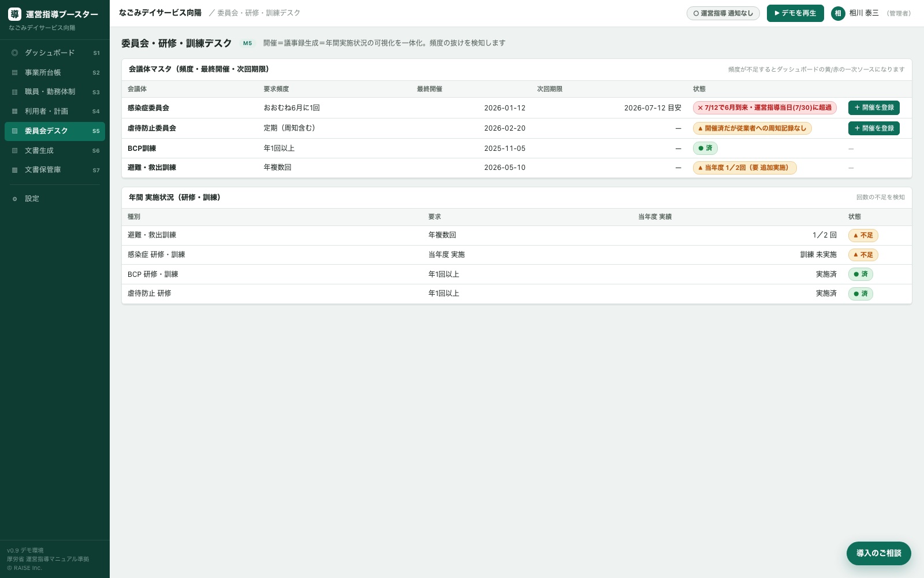Click the 種別 column header
924x578 pixels.
click(x=134, y=217)
